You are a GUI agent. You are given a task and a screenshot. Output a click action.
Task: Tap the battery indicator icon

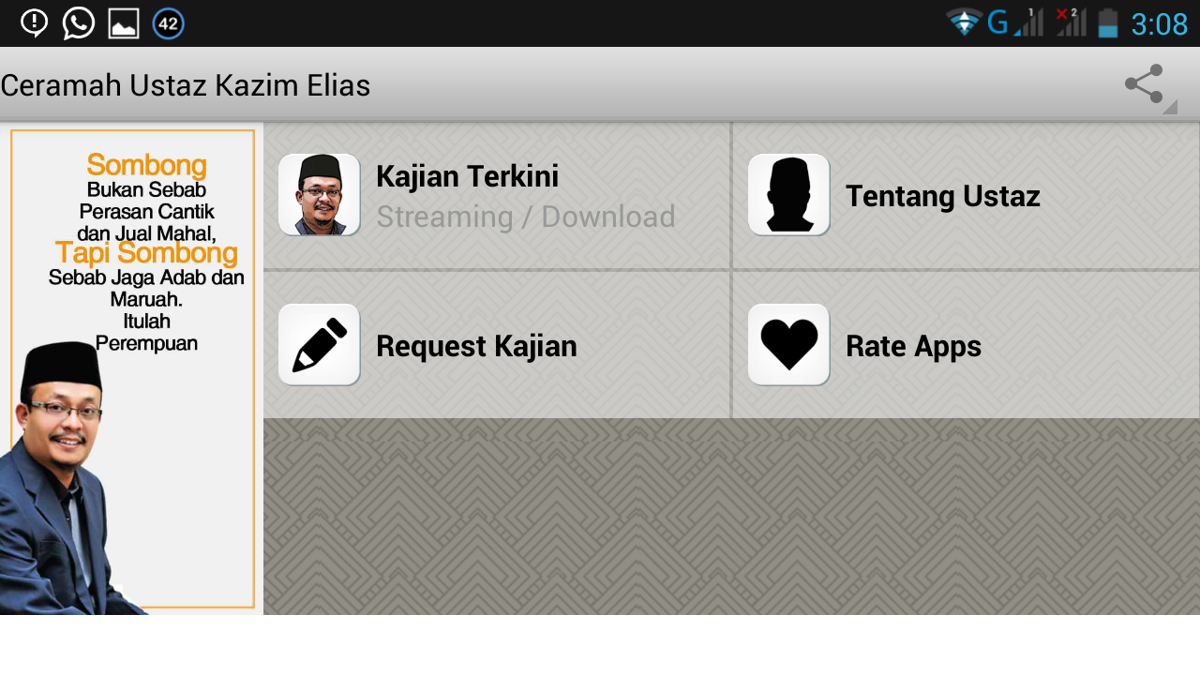[1108, 22]
